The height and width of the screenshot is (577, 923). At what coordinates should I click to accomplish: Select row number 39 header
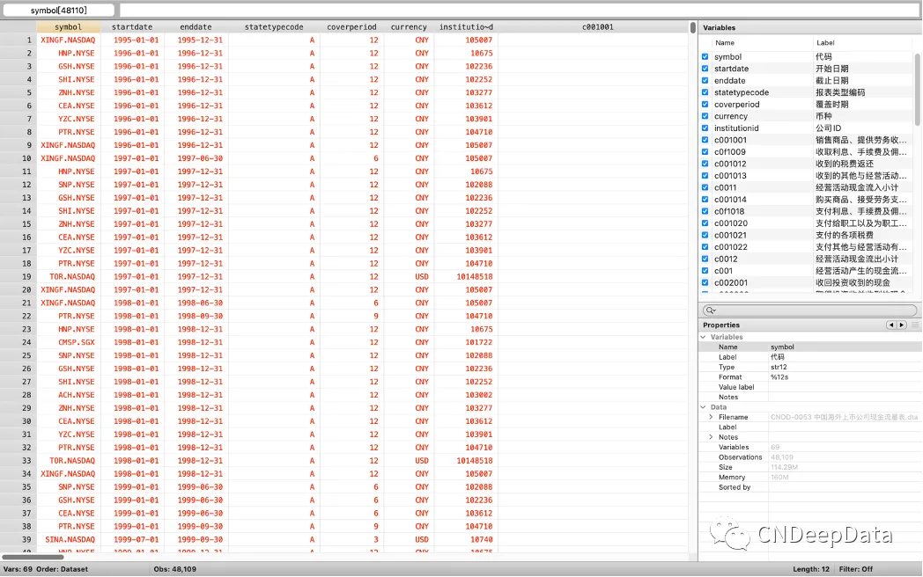[x=18, y=539]
